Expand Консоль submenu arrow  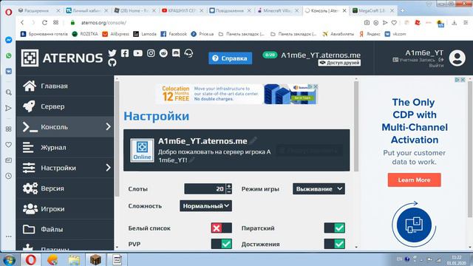(x=109, y=126)
